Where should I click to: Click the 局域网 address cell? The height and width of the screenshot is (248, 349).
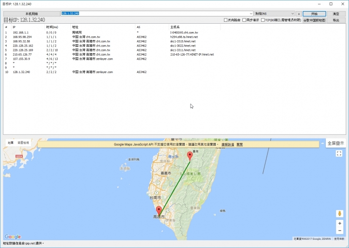click(x=77, y=32)
